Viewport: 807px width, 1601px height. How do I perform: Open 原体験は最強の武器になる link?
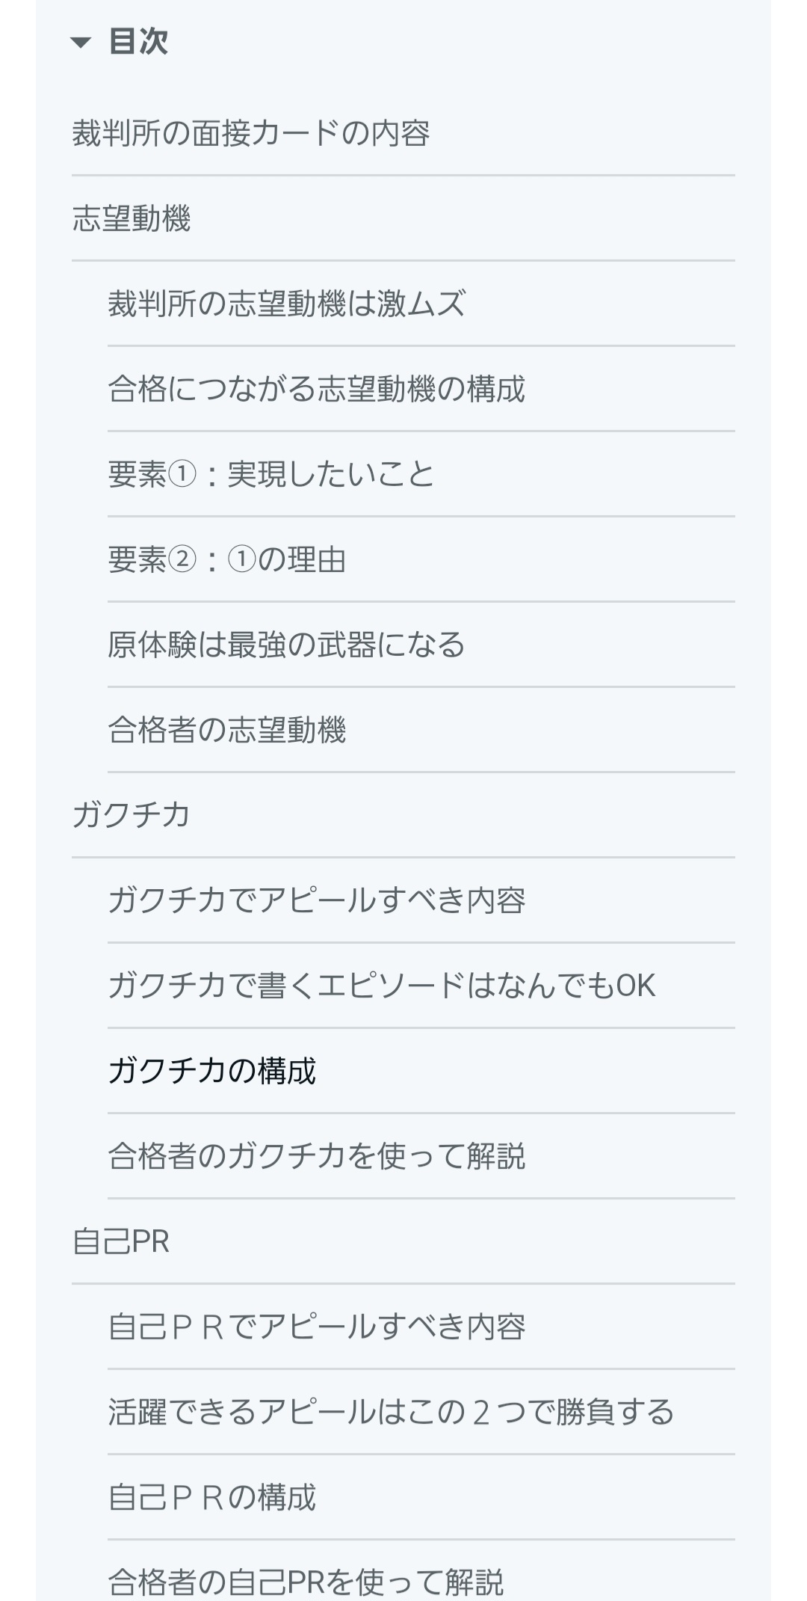[x=286, y=645]
